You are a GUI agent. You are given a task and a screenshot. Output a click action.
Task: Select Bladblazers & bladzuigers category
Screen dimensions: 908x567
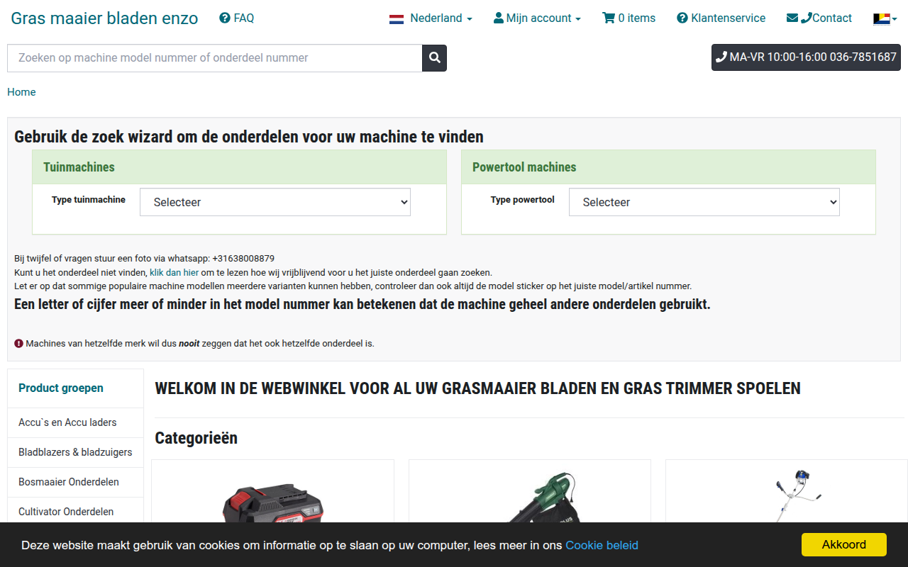coord(75,452)
